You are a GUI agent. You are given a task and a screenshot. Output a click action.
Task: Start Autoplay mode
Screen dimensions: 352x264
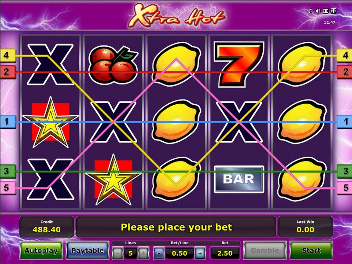coord(41,250)
